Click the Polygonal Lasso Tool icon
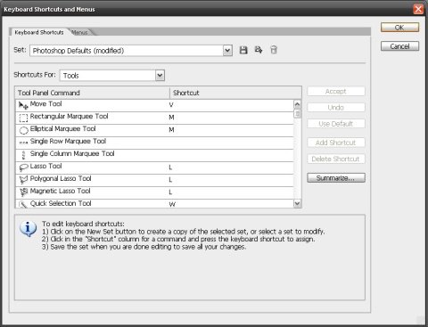428x327 pixels. tap(23, 180)
